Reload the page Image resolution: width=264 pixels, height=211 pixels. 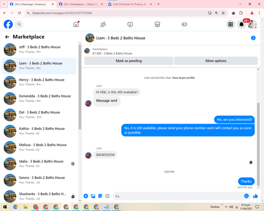pos(20,13)
